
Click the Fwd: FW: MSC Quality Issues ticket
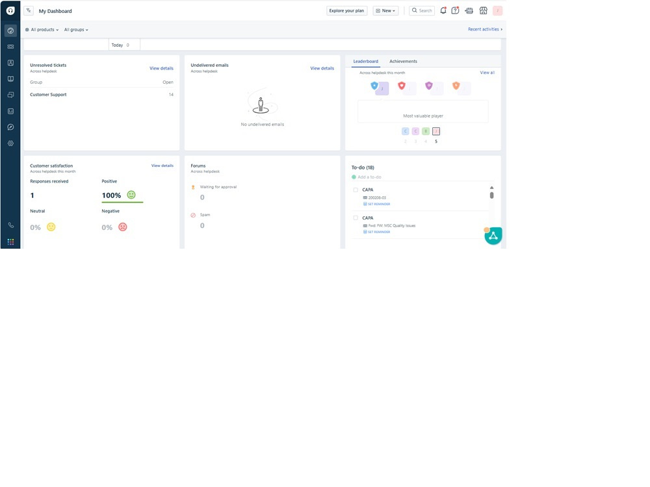(x=392, y=226)
